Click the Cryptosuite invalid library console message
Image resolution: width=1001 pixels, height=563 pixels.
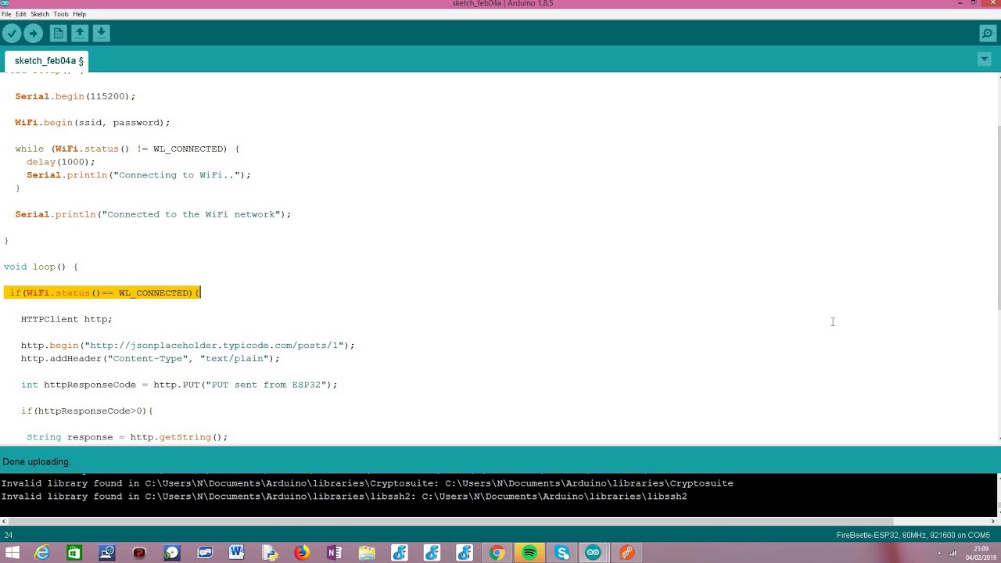[x=368, y=483]
